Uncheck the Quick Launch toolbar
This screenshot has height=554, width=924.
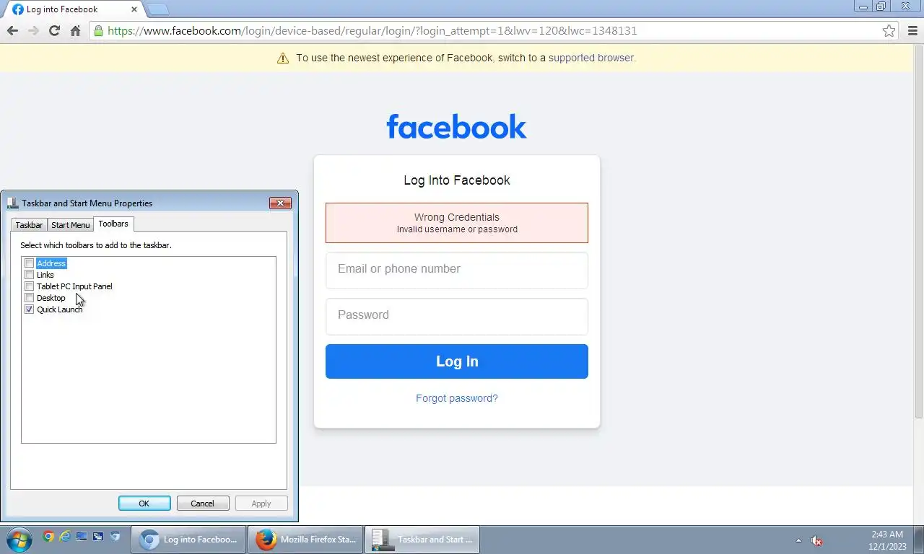[29, 309]
